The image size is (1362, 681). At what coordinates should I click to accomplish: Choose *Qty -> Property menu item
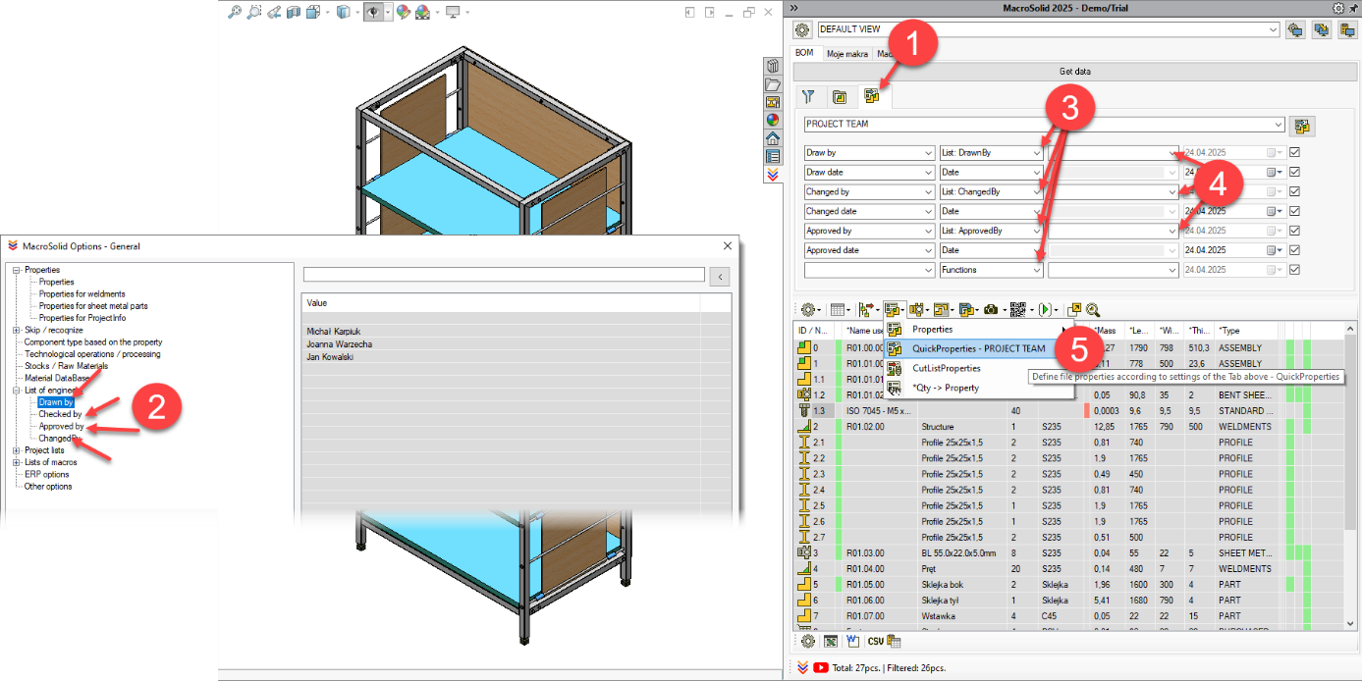point(945,388)
